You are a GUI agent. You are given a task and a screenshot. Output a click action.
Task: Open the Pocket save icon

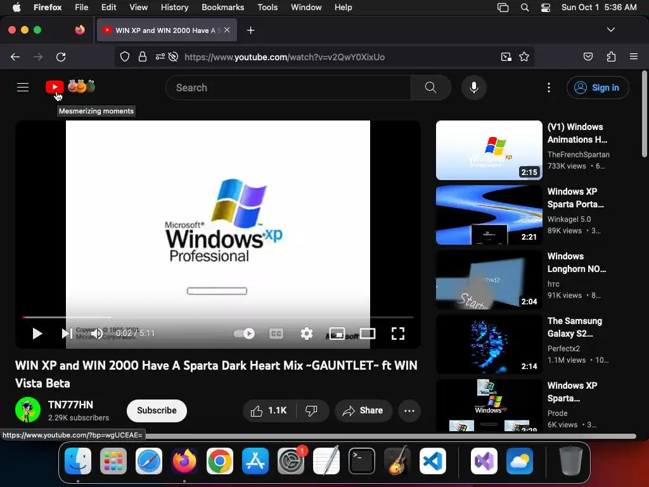588,56
